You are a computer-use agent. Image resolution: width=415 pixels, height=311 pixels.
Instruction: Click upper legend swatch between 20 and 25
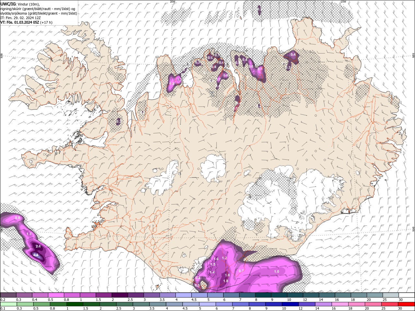[375, 295]
